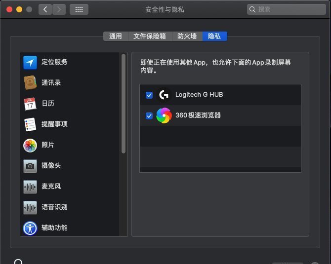Select the 照片 text label
Image resolution: width=331 pixels, height=264 pixels.
pyautogui.click(x=48, y=145)
